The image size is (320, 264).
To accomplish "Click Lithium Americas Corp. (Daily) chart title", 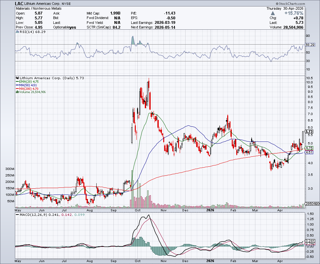I will 52,78.
